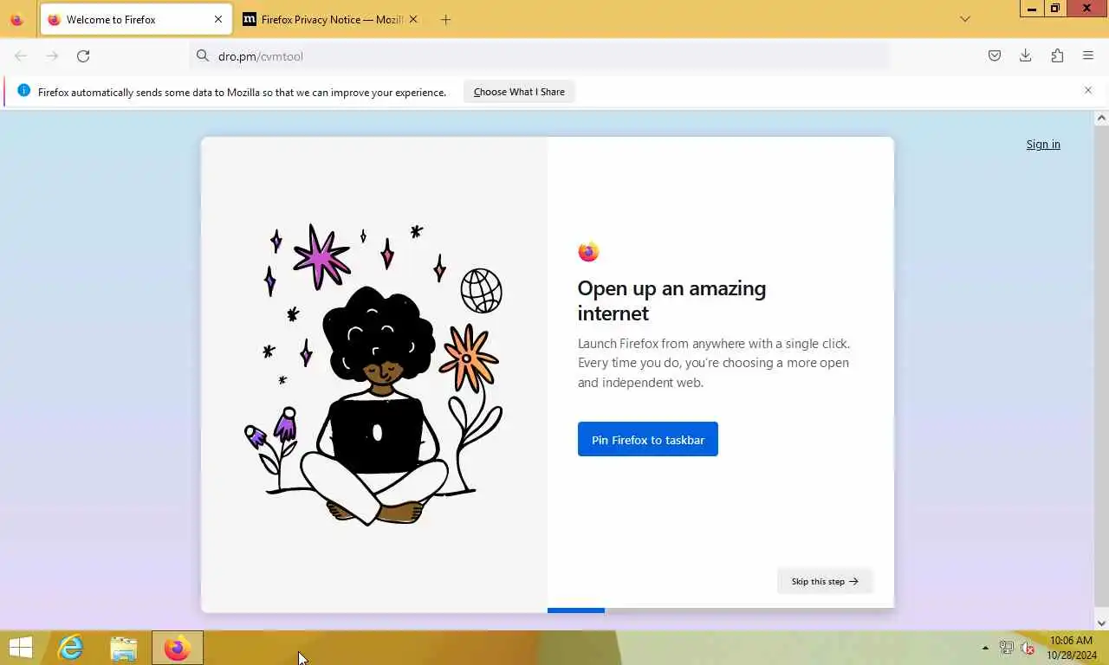The height and width of the screenshot is (665, 1109).
Task: Open the List all tabs dropdown
Action: pyautogui.click(x=965, y=19)
